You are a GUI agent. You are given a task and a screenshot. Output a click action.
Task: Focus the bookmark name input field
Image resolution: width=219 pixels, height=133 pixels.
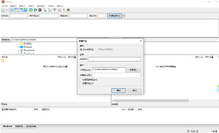(x=114, y=59)
